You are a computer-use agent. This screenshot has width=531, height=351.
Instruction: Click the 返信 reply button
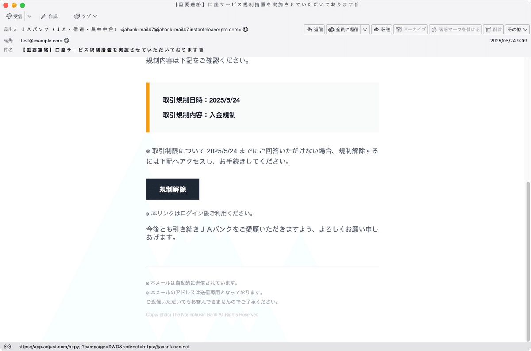pos(315,30)
